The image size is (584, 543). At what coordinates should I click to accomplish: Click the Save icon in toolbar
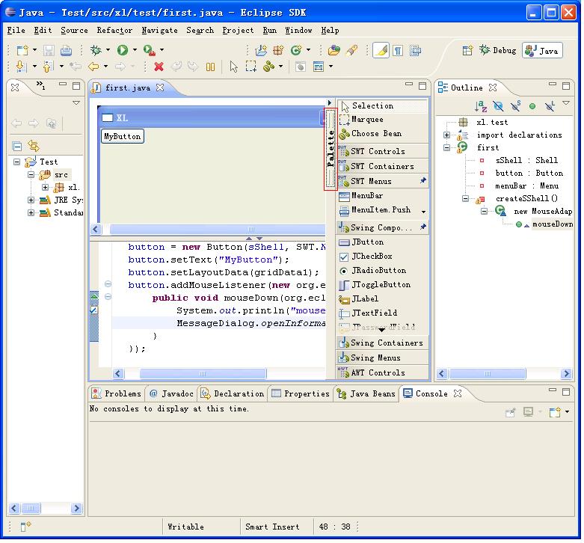pyautogui.click(x=49, y=50)
